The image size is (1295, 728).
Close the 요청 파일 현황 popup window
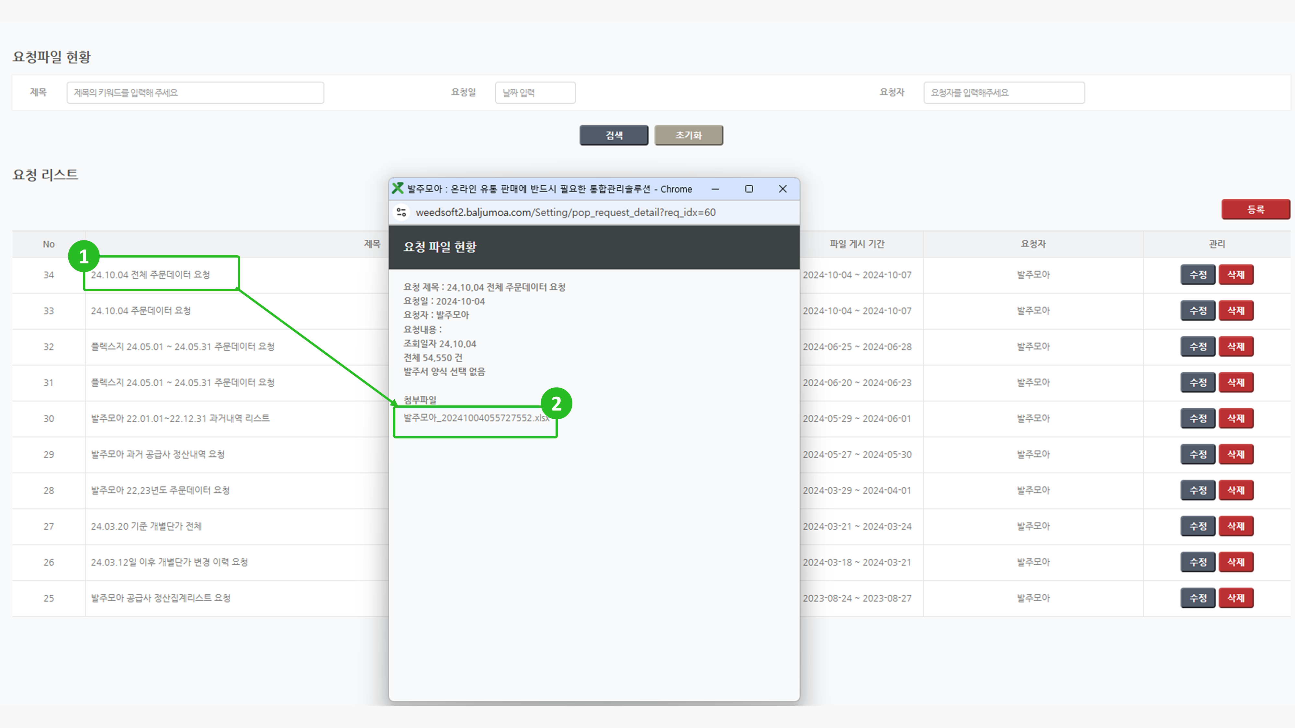click(782, 189)
